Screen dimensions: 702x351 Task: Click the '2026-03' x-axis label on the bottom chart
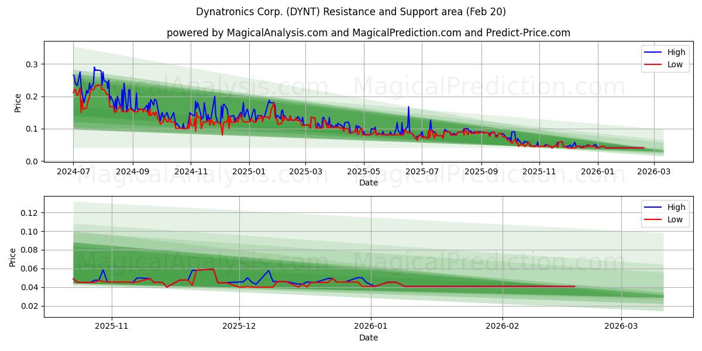pyautogui.click(x=622, y=327)
